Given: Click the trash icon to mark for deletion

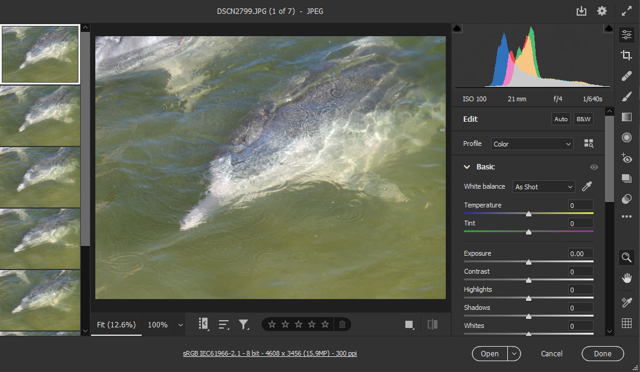Looking at the screenshot, I should 342,324.
